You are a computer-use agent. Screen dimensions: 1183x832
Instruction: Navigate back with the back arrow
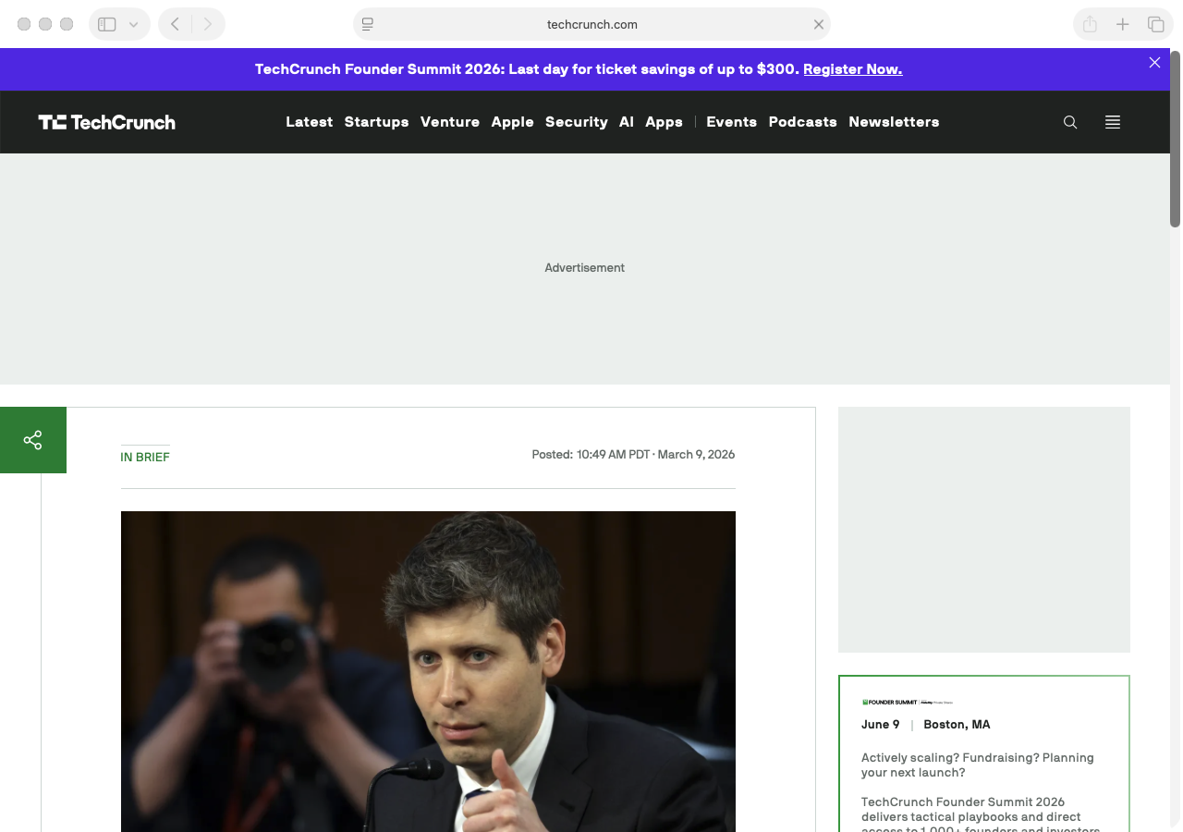pyautogui.click(x=174, y=24)
